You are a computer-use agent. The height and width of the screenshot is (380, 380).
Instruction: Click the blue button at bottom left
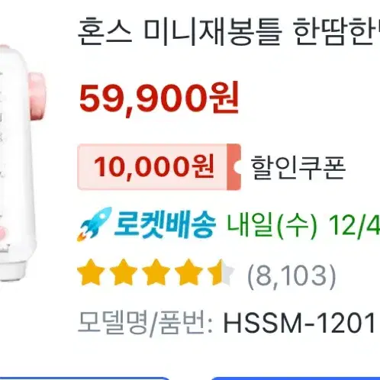85,378
